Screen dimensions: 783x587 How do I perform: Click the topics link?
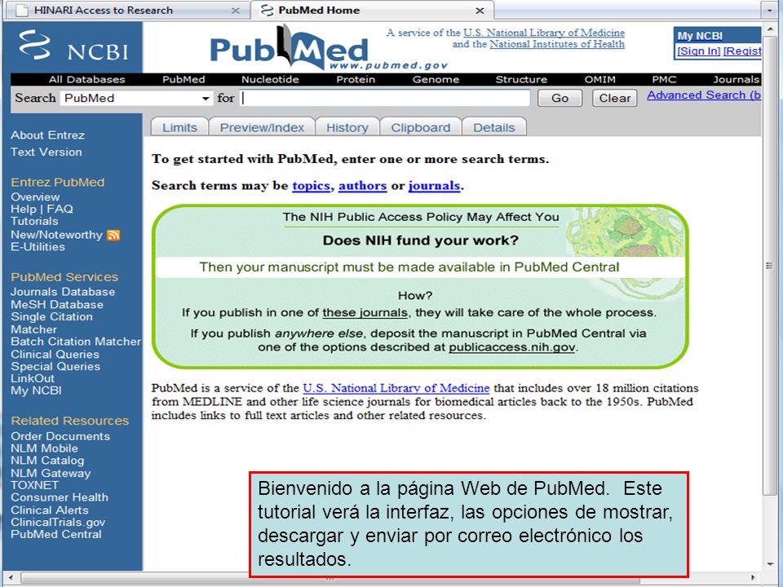click(311, 186)
